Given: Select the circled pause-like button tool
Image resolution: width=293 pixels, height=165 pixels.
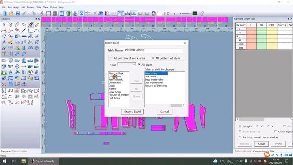Looking at the screenshot, I should point(17,66).
